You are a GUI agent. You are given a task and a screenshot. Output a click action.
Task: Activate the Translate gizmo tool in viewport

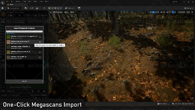click(x=153, y=12)
